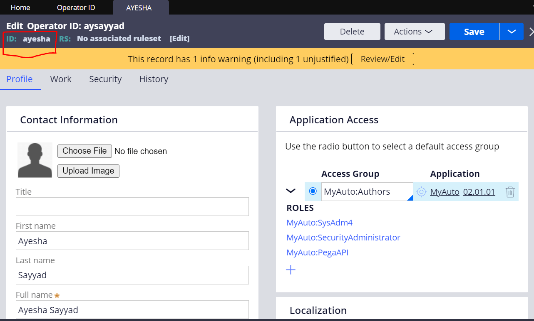534x321 pixels.
Task: Save the operator record
Action: point(474,31)
